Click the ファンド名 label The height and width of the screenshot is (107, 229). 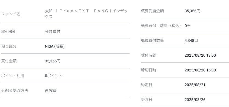(11, 14)
